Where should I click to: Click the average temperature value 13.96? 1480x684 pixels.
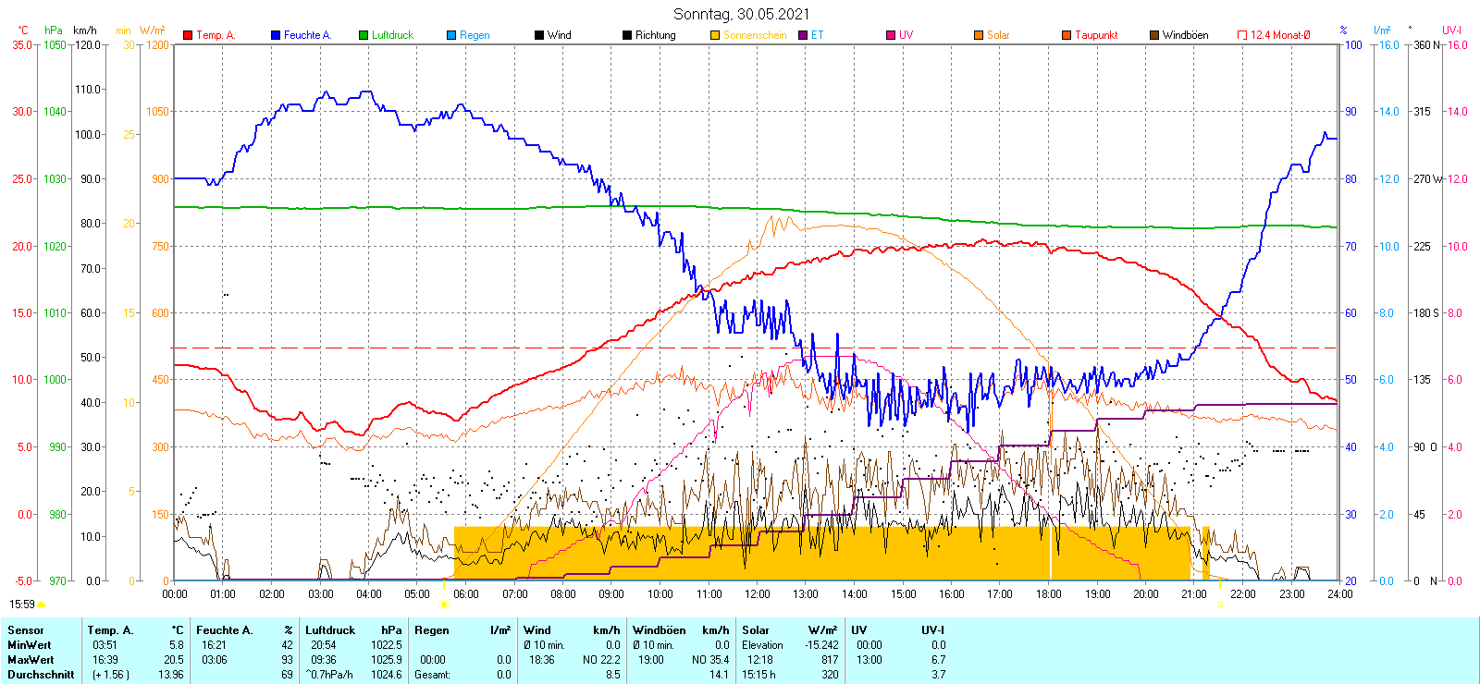(x=171, y=675)
